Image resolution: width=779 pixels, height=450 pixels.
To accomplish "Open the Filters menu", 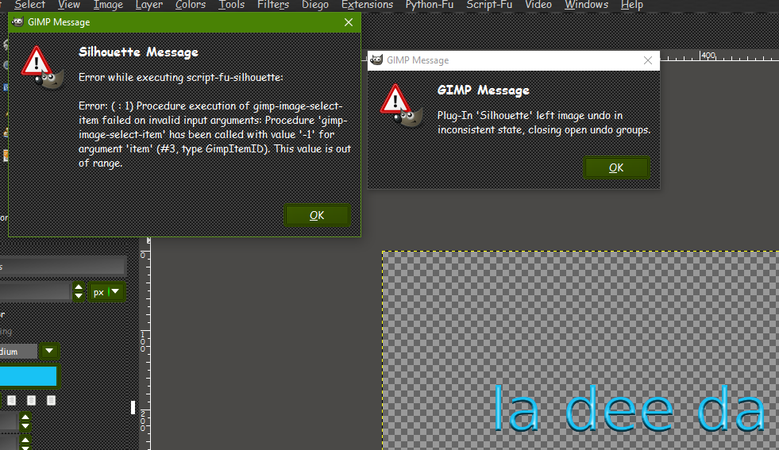I will 272,5.
